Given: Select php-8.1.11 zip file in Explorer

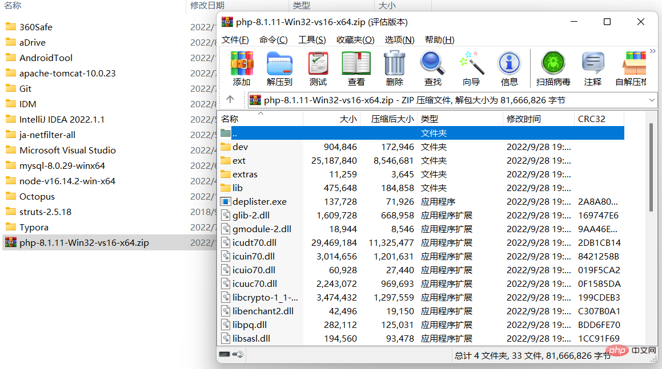Looking at the screenshot, I should (x=84, y=242).
